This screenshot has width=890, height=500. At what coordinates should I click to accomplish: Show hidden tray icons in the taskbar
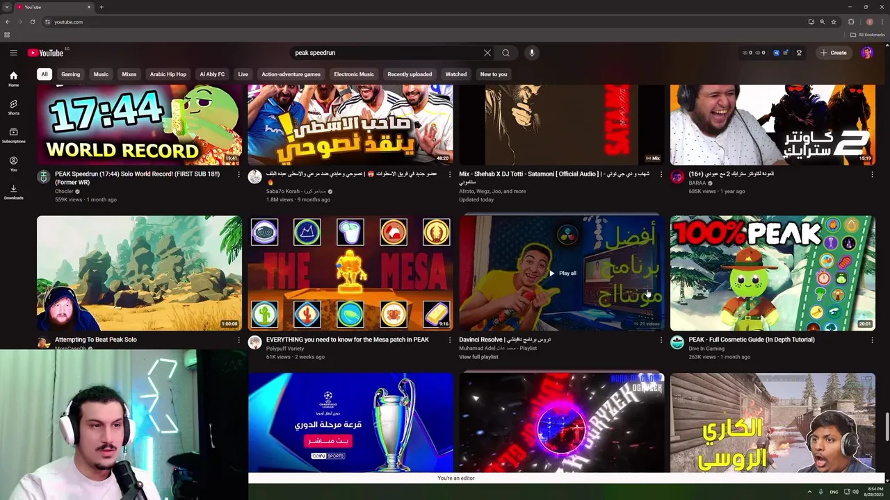(809, 492)
